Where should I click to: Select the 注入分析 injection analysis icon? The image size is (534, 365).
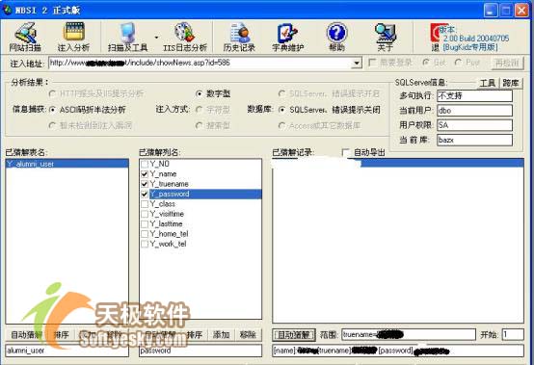point(73,38)
